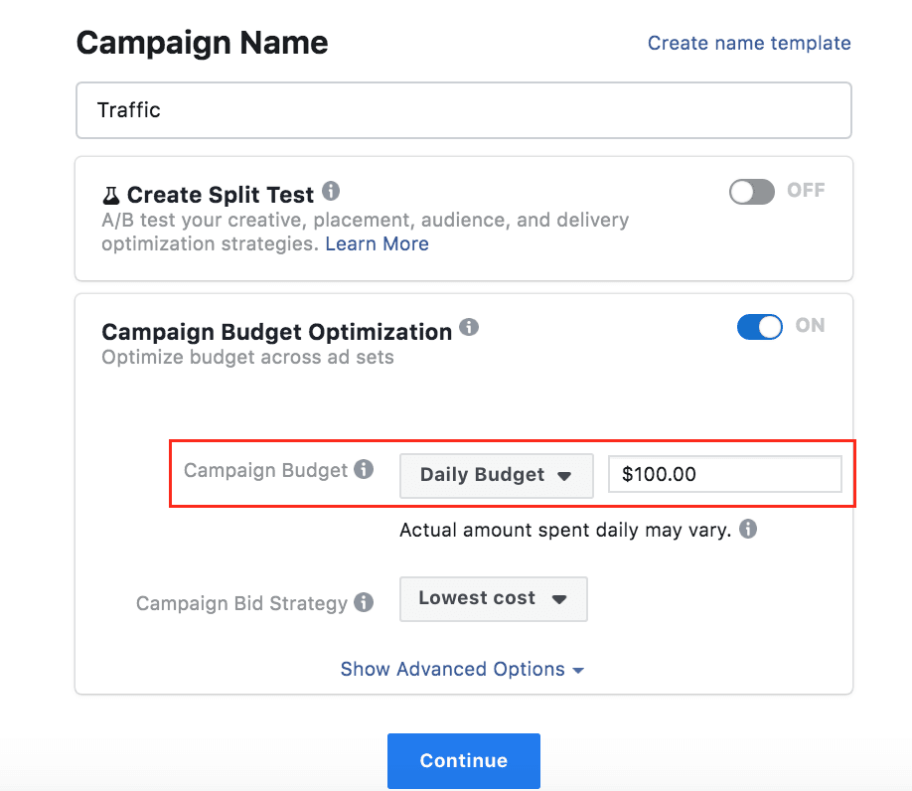Click the info icon beside Create Split Test

329,191
